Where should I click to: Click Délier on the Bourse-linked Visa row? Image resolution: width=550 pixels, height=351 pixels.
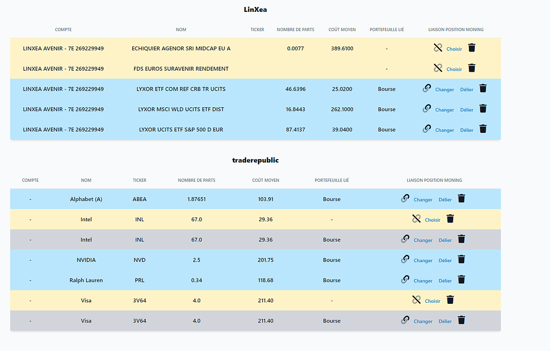[x=445, y=322]
